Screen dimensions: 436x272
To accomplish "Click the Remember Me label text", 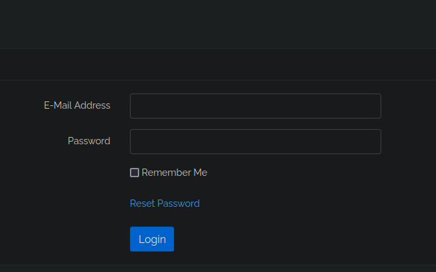I will (x=174, y=173).
